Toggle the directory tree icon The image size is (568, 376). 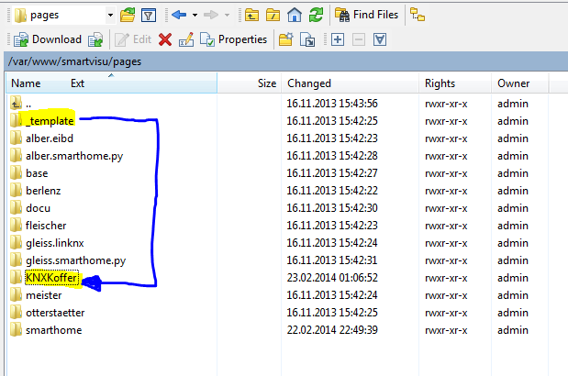[x=418, y=15]
